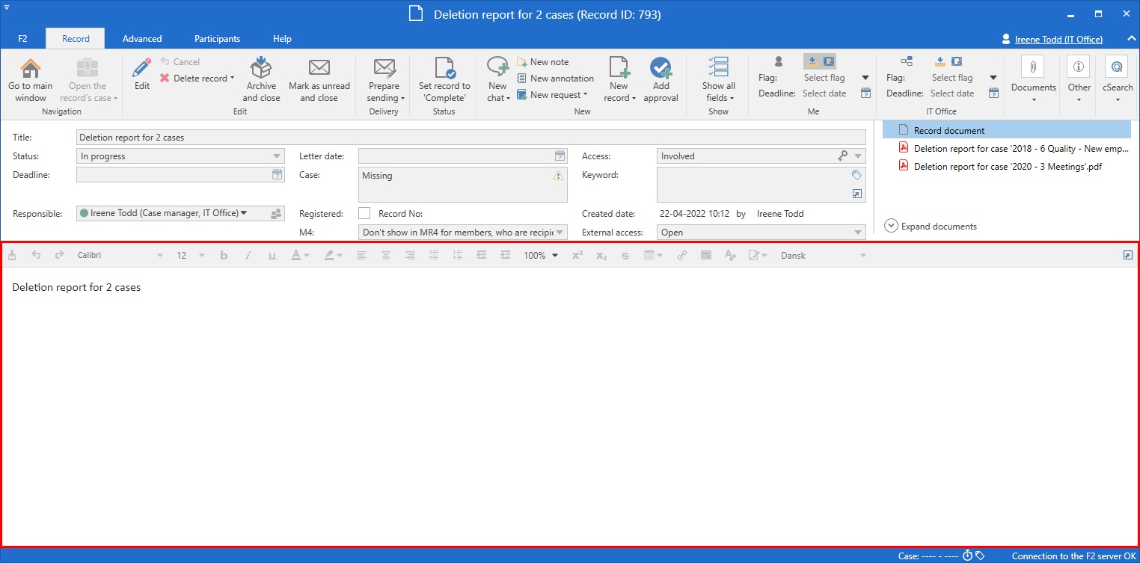Toggle bold formatting

coord(224,255)
